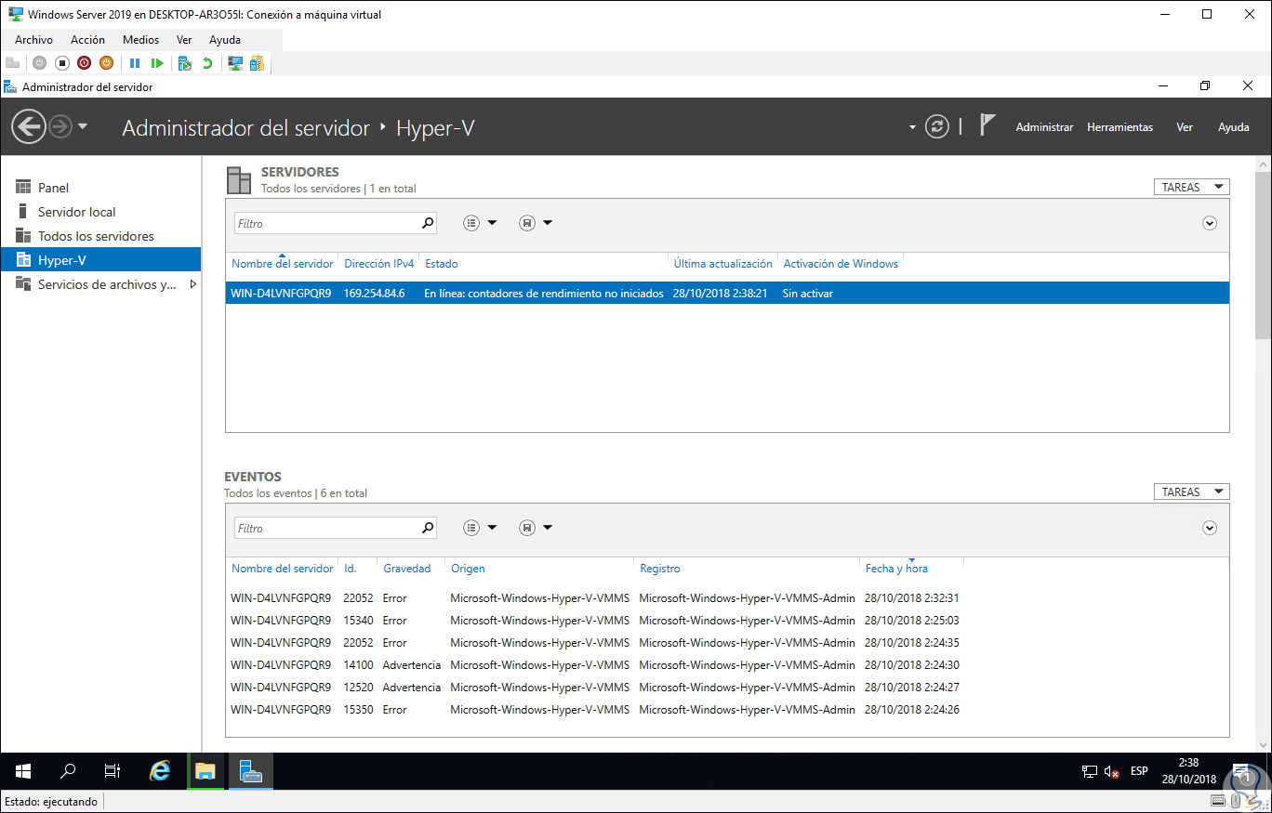Select Panel in the sidebar

(100, 188)
